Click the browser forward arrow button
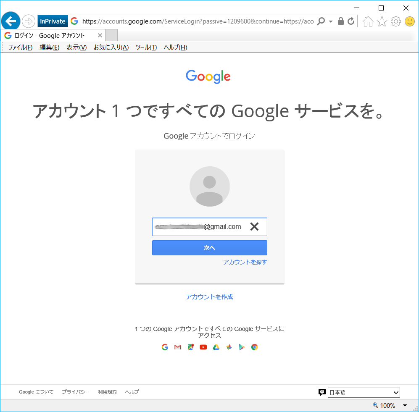419x412 pixels. click(28, 21)
